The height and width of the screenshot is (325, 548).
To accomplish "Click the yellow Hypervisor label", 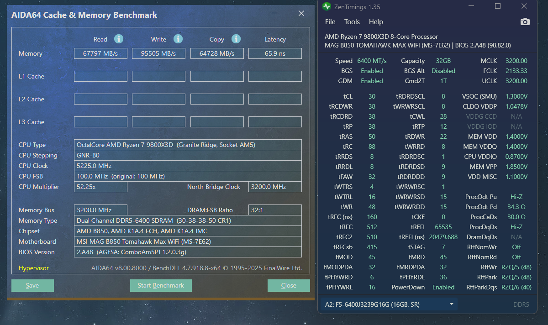I will (34, 268).
